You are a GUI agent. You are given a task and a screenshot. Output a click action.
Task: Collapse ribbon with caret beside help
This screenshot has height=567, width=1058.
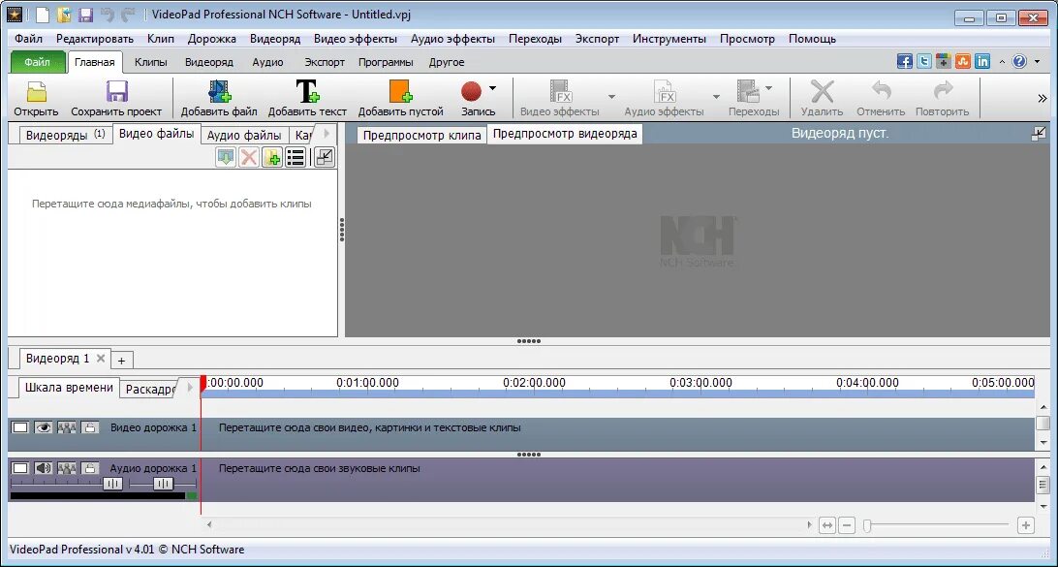tap(1002, 62)
